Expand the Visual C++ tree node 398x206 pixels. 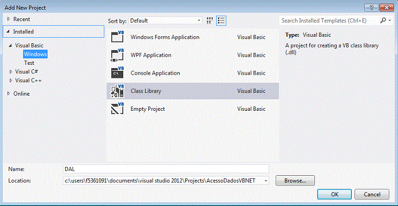[x=11, y=81]
